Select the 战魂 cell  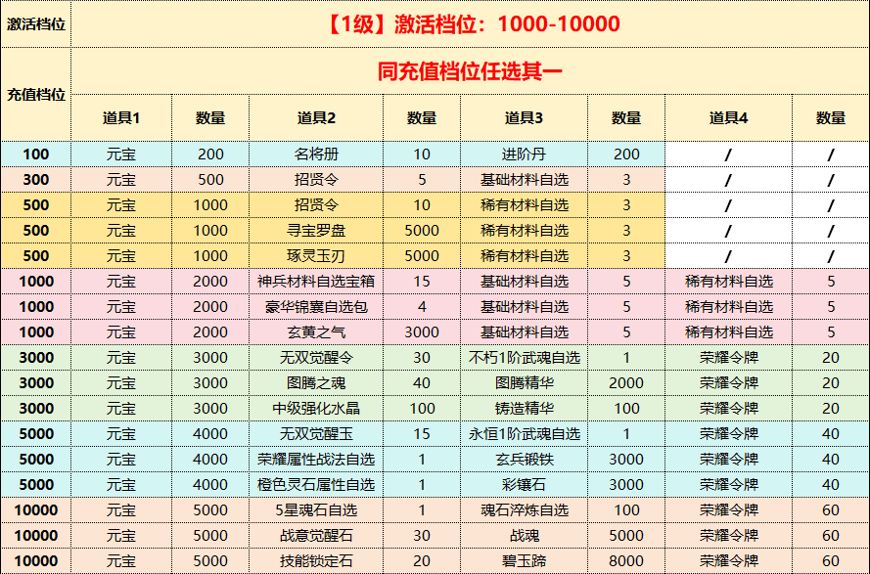click(x=524, y=536)
